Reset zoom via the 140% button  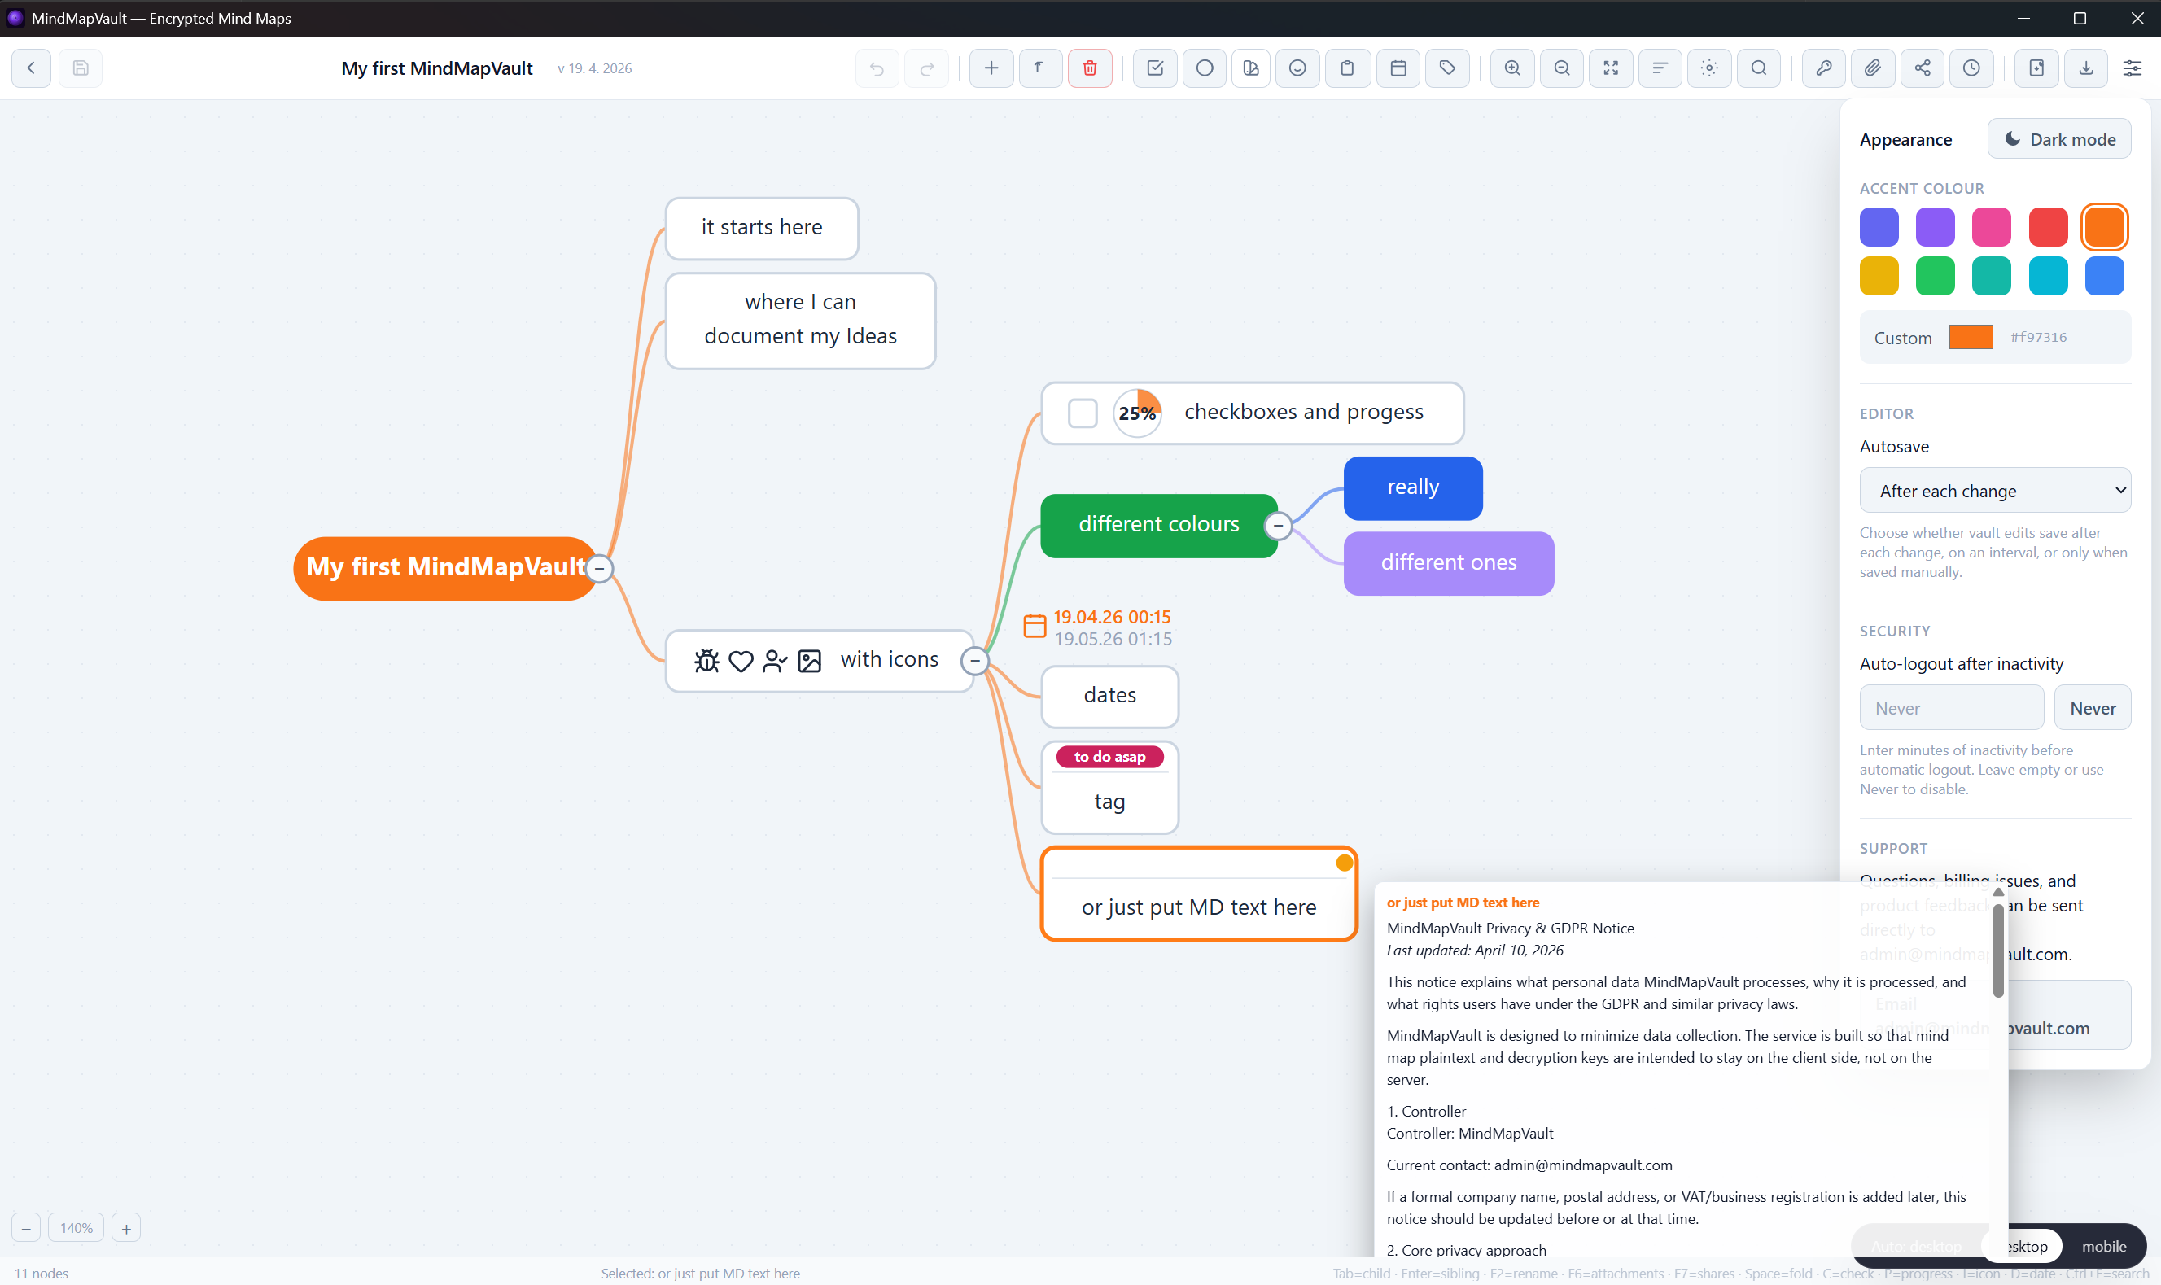coord(77,1228)
